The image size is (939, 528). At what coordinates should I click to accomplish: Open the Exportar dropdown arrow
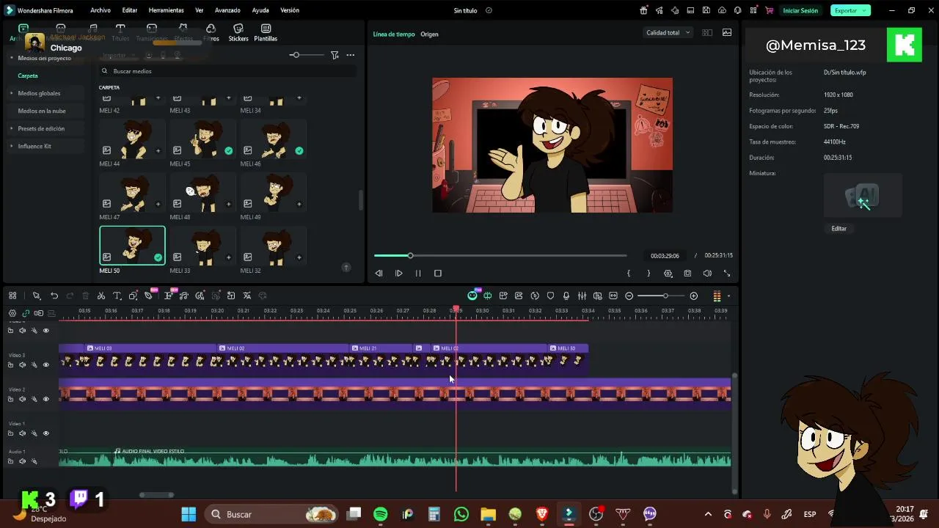pyautogui.click(x=866, y=10)
